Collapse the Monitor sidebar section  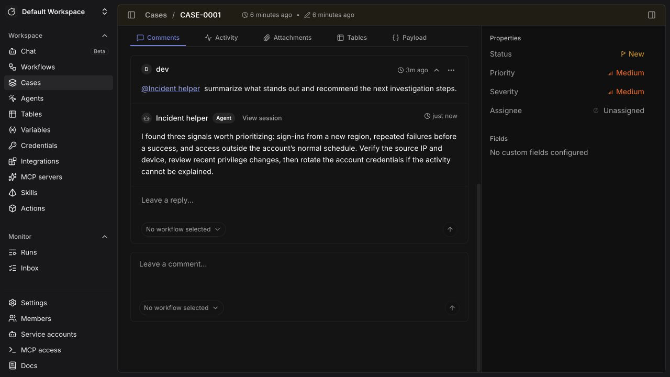pyautogui.click(x=105, y=237)
